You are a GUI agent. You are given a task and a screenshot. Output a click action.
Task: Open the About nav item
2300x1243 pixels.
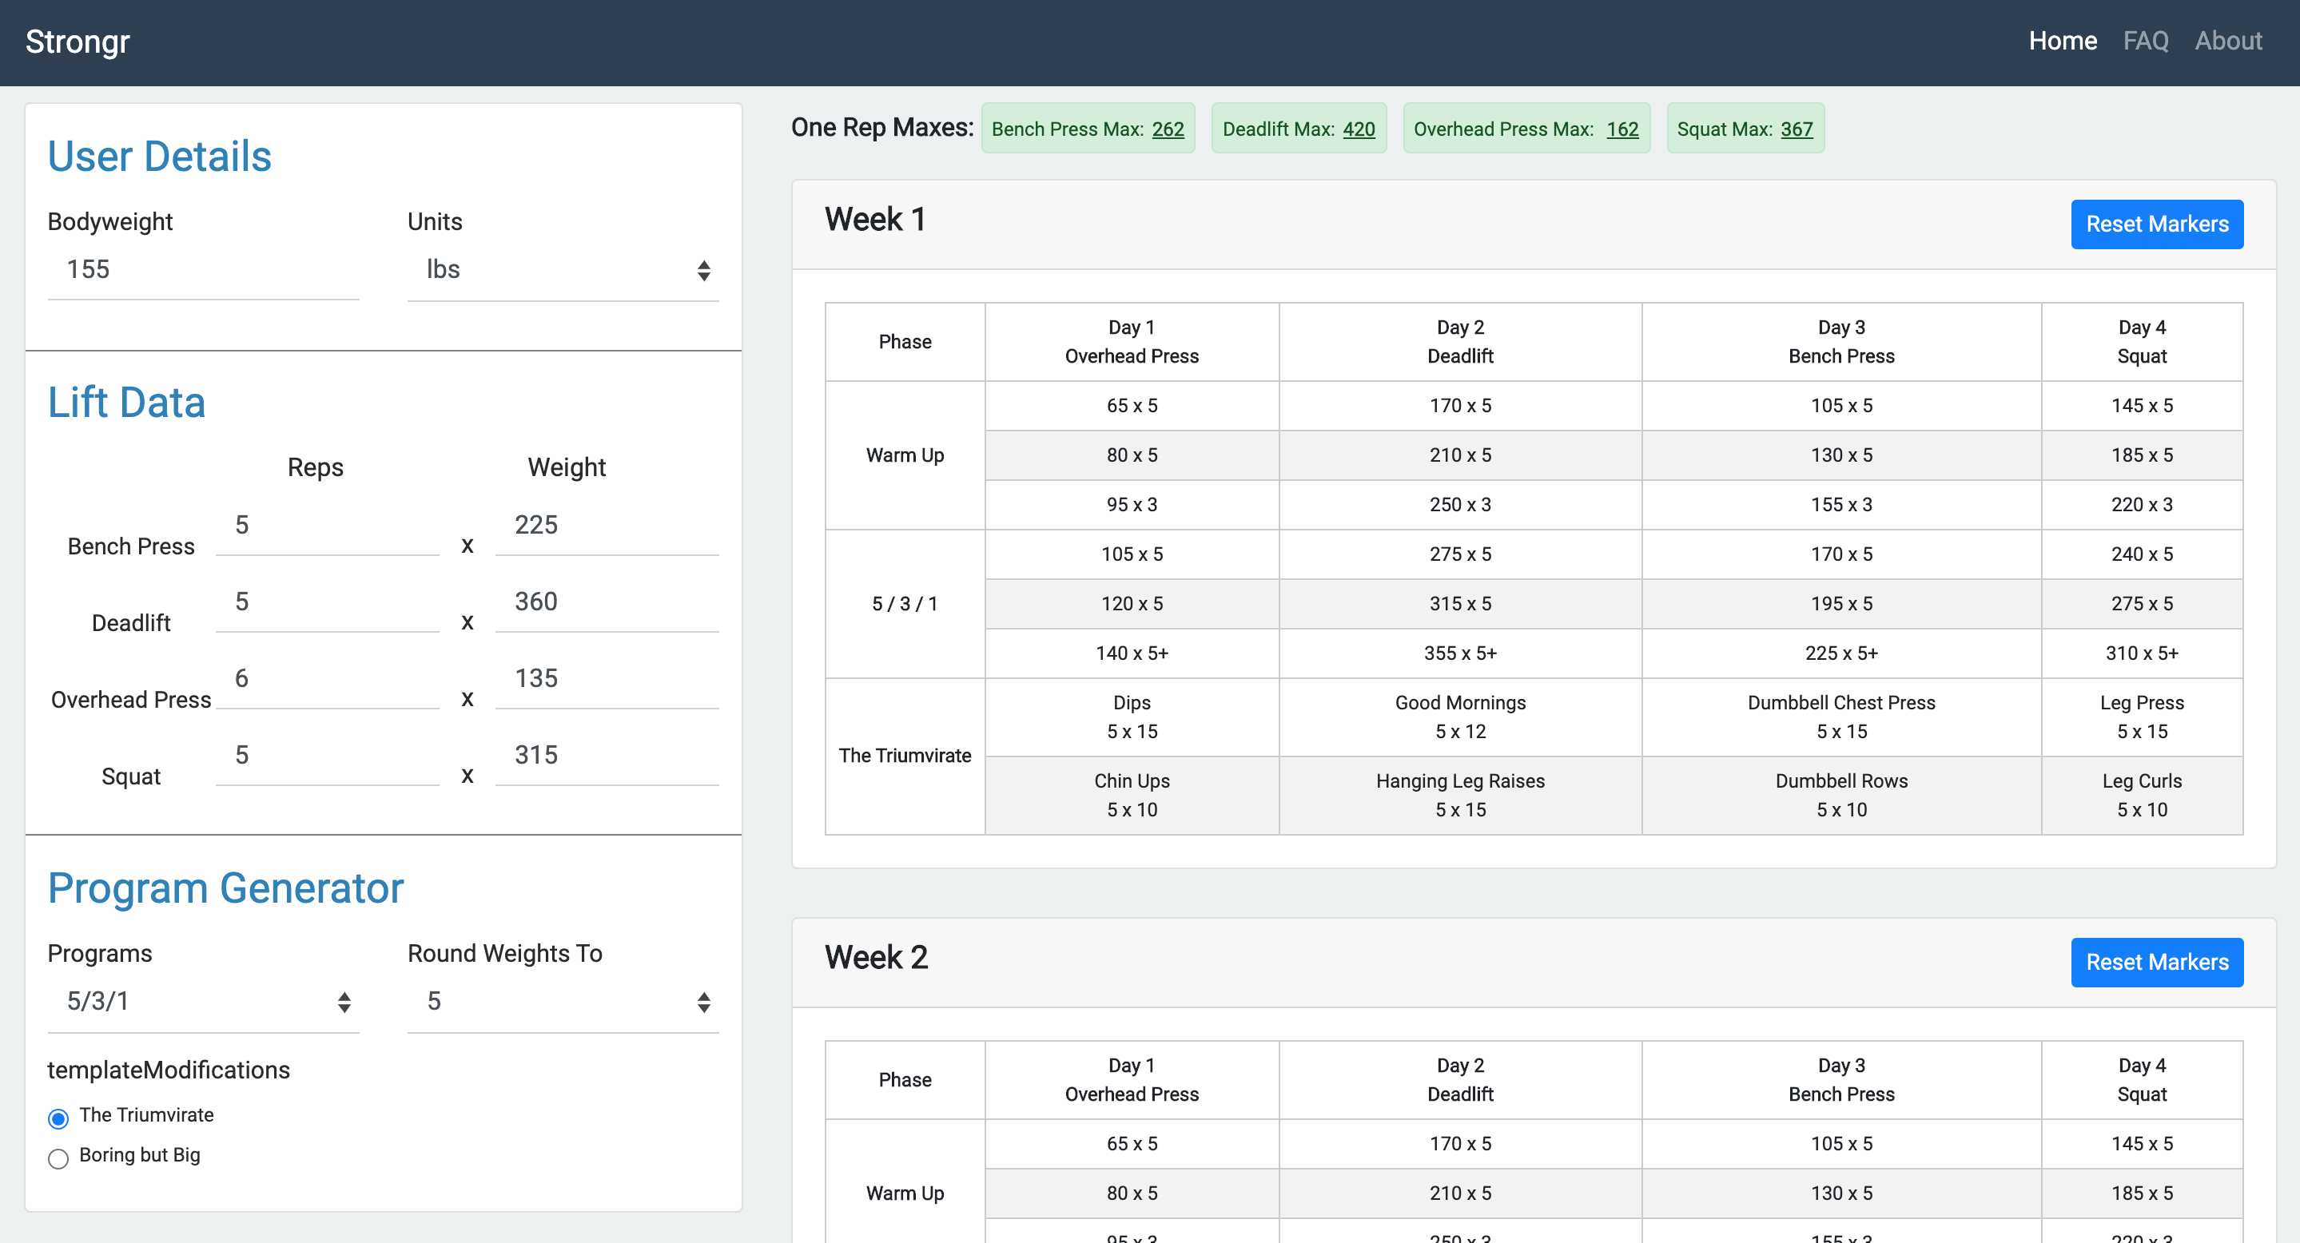tap(2229, 41)
